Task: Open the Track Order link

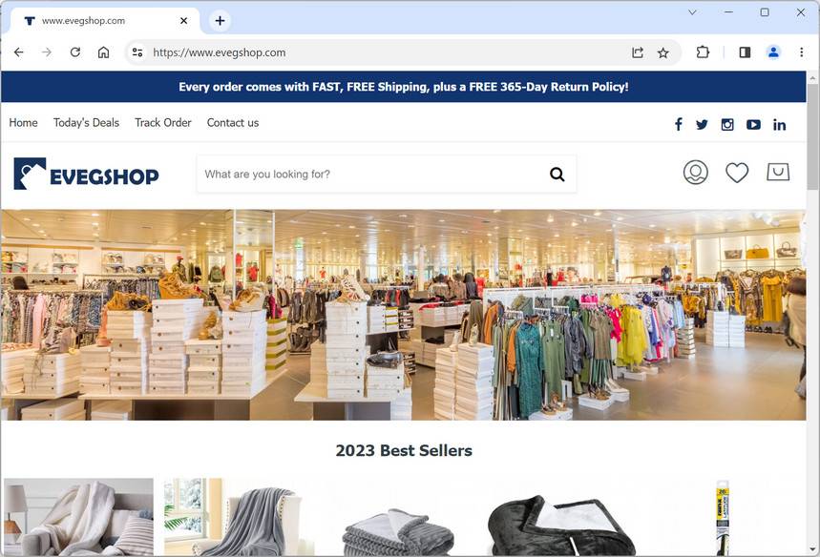Action: (x=163, y=123)
